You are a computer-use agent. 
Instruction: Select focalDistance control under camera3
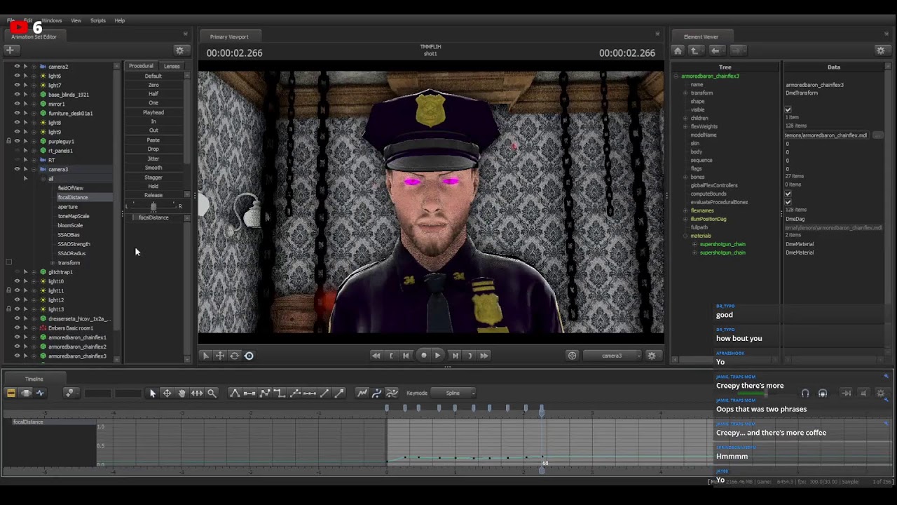click(73, 197)
